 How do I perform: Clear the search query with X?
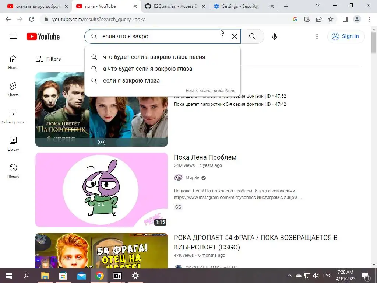point(235,36)
